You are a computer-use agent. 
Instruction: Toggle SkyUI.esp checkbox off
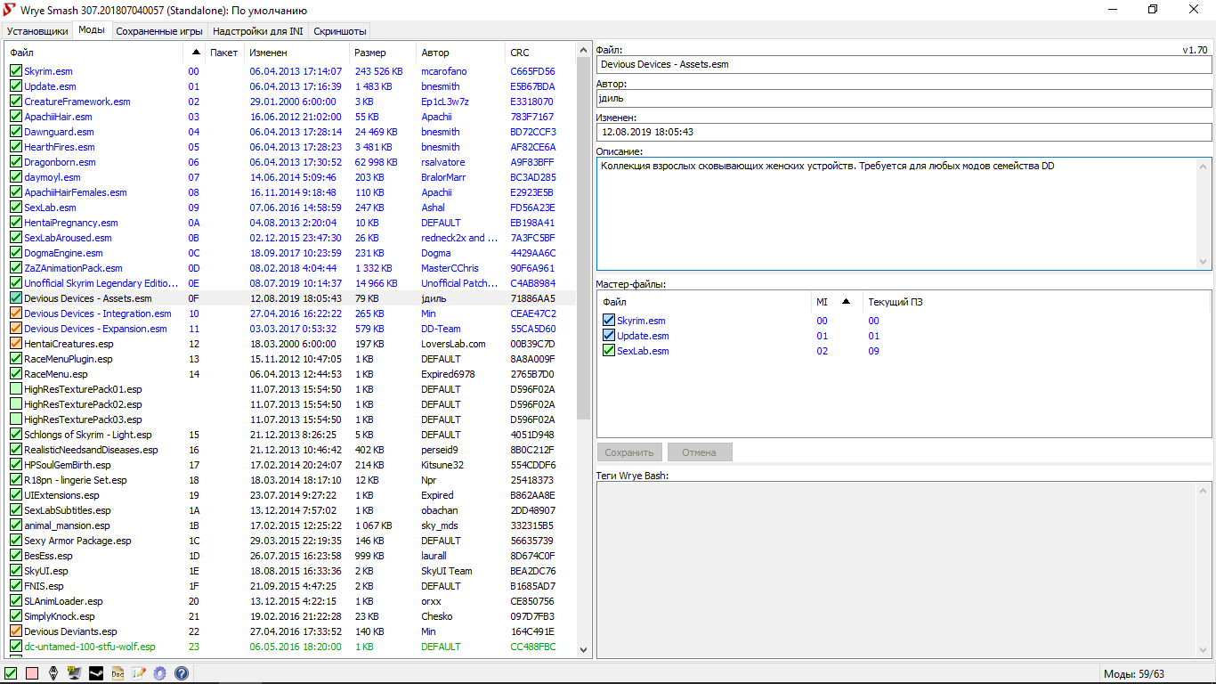(16, 571)
